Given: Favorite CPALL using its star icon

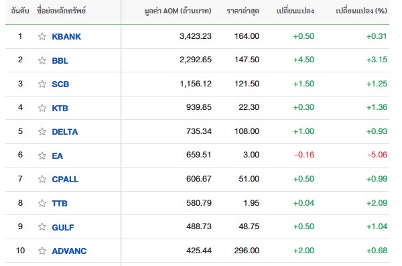Looking at the screenshot, I should point(42,179).
